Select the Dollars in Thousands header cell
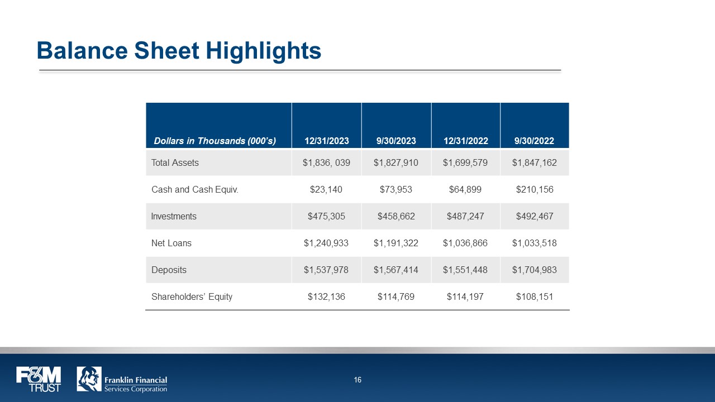The image size is (715, 402). 215,141
